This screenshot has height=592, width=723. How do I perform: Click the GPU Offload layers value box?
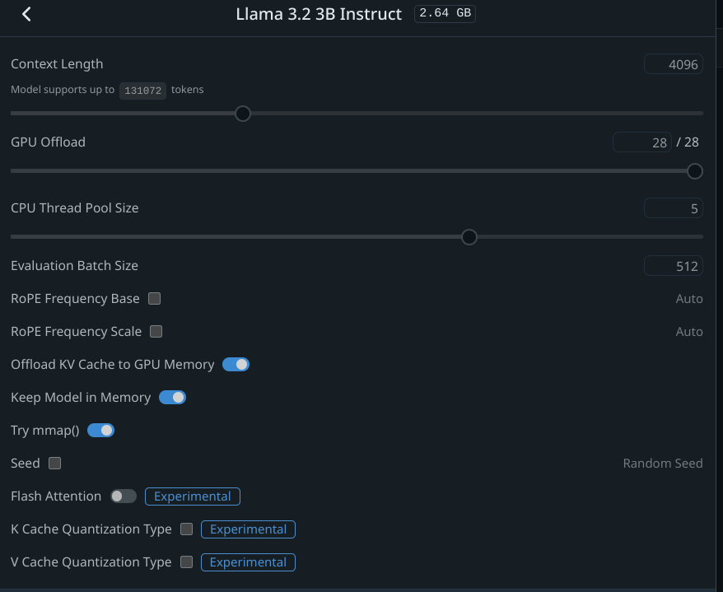pos(641,142)
